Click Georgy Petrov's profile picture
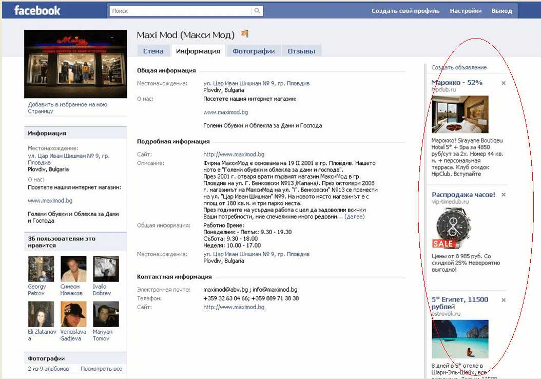 click(41, 269)
